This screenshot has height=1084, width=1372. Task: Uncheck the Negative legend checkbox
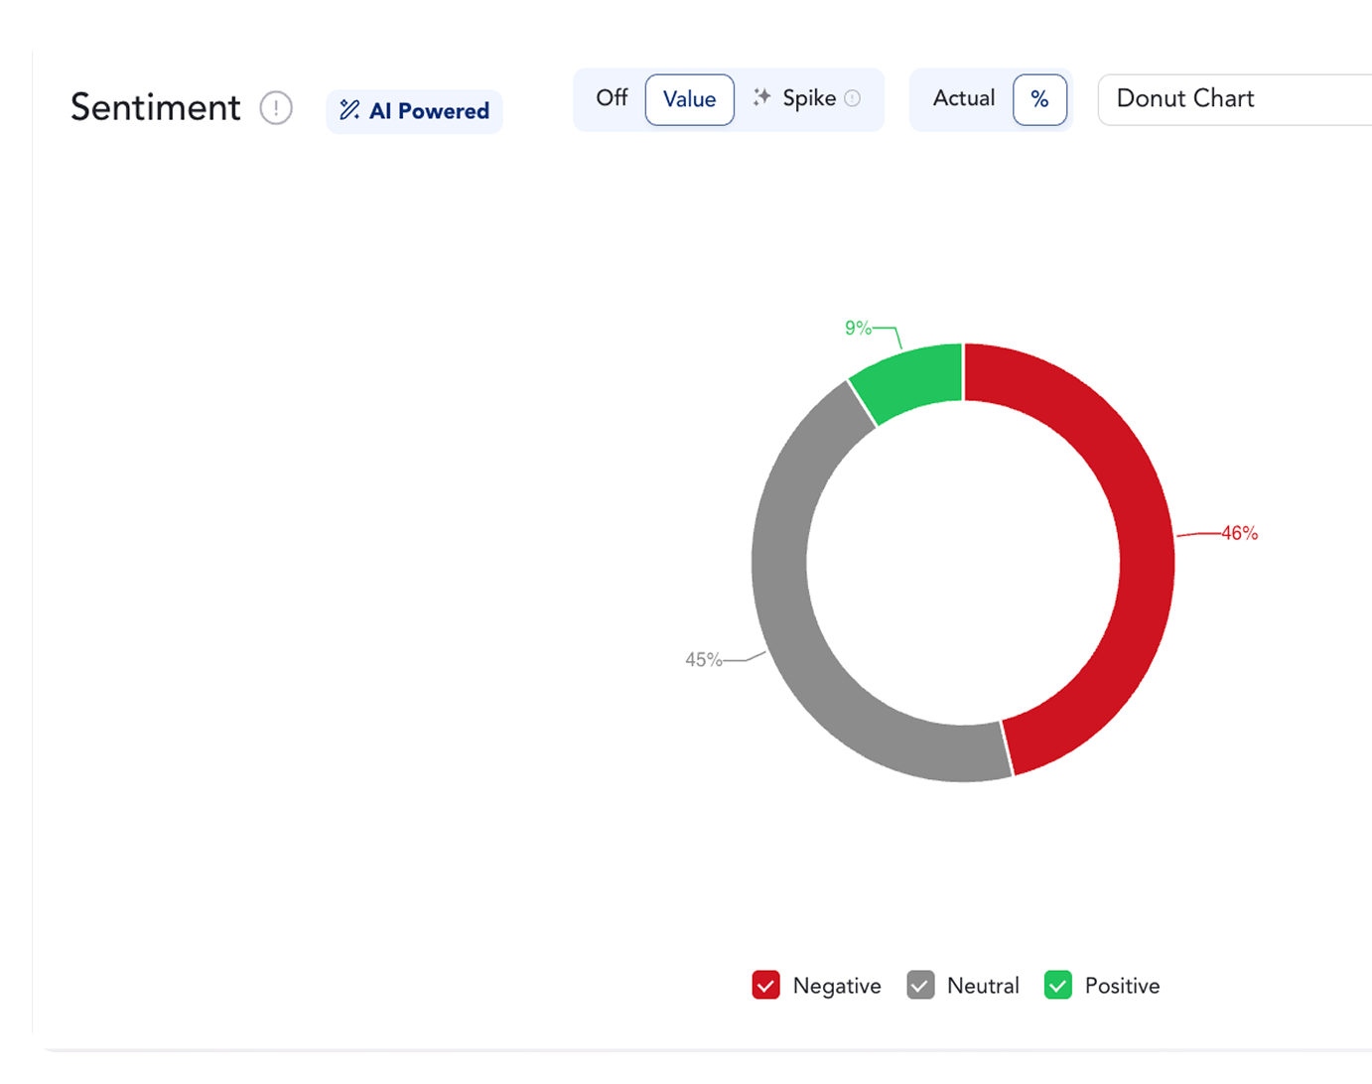click(765, 985)
